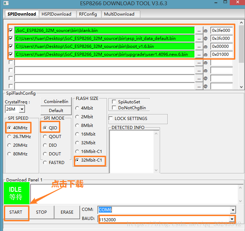This screenshot has height=231, width=245.
Task: Click the 0x00000 address field
Action: coord(221,46)
